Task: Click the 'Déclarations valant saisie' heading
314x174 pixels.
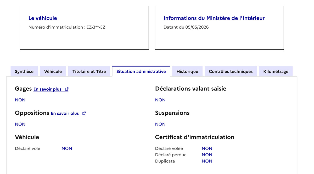Action: (191, 89)
